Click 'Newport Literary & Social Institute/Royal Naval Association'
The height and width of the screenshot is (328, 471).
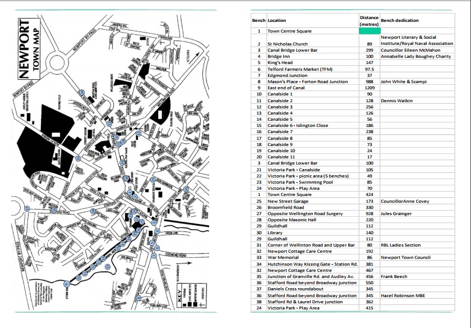click(417, 40)
